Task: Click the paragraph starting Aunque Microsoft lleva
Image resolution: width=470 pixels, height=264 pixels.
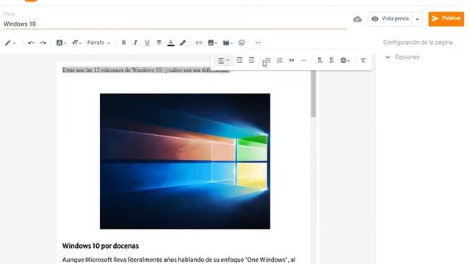Action: click(178, 260)
